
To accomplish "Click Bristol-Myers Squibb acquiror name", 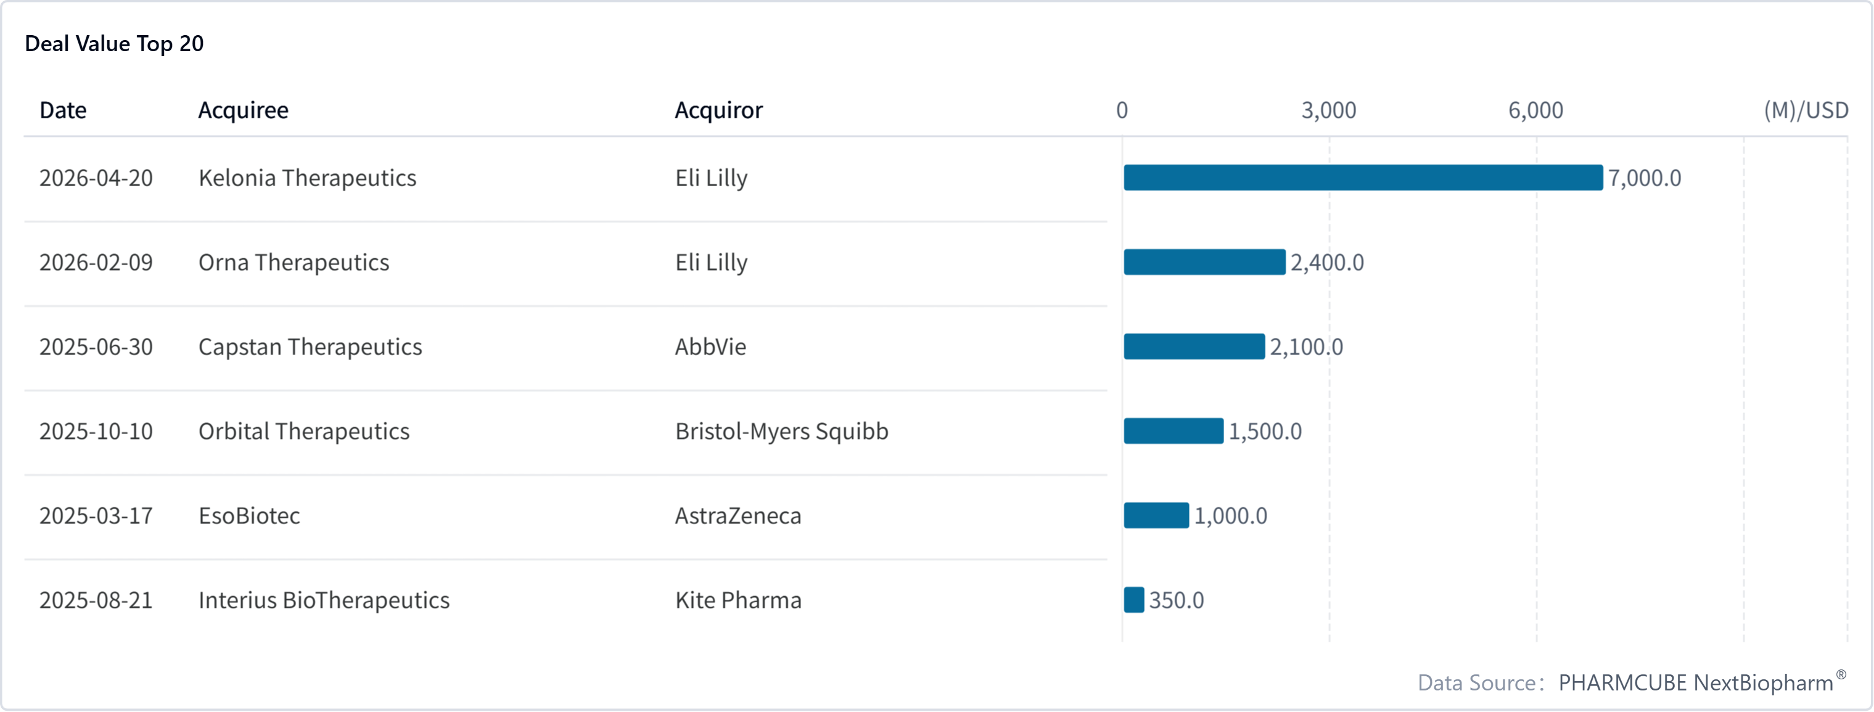I will [x=781, y=432].
